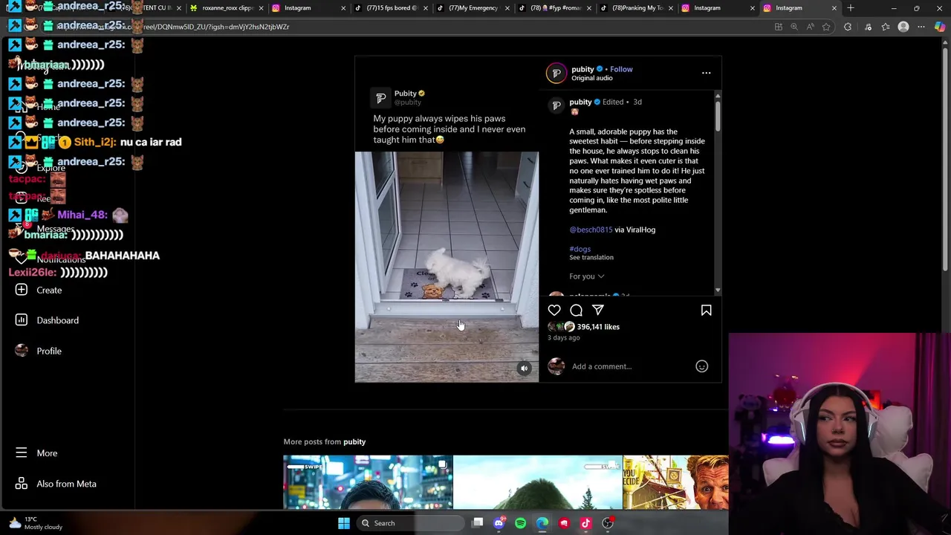Open the #dogs hashtag
The image size is (951, 535).
580,249
